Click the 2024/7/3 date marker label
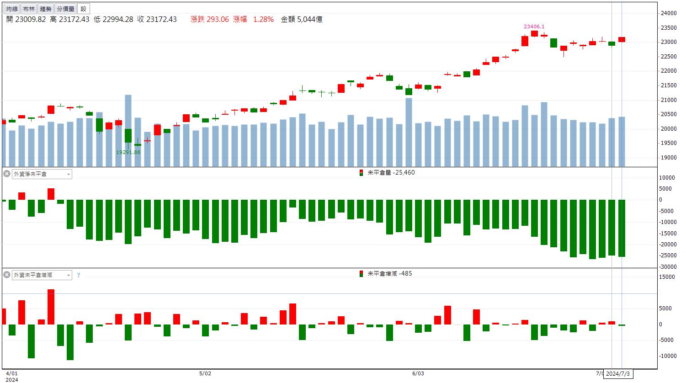 618,373
